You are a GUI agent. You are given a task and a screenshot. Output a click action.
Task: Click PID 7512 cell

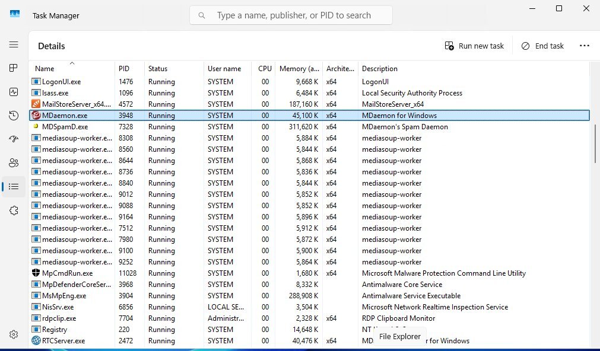tap(126, 228)
